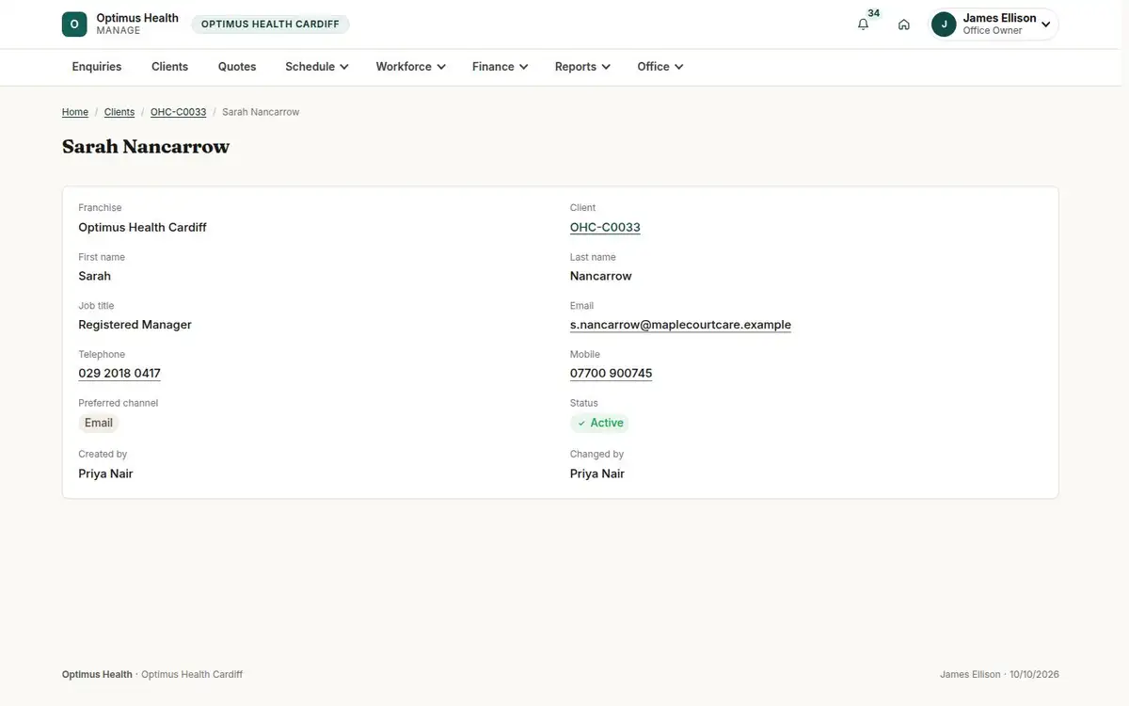Open the Enquiries section
The height and width of the screenshot is (706, 1129).
pyautogui.click(x=97, y=67)
